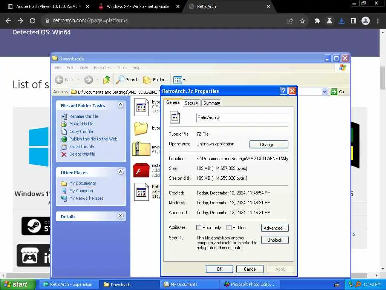Image resolution: width=386 pixels, height=290 pixels.
Task: Click the Search toolbar button in Downloads
Action: pyautogui.click(x=127, y=80)
